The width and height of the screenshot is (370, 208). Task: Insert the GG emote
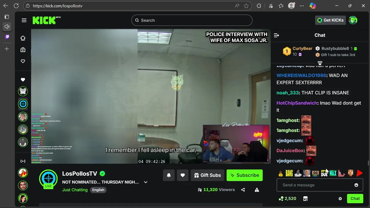tap(315, 173)
